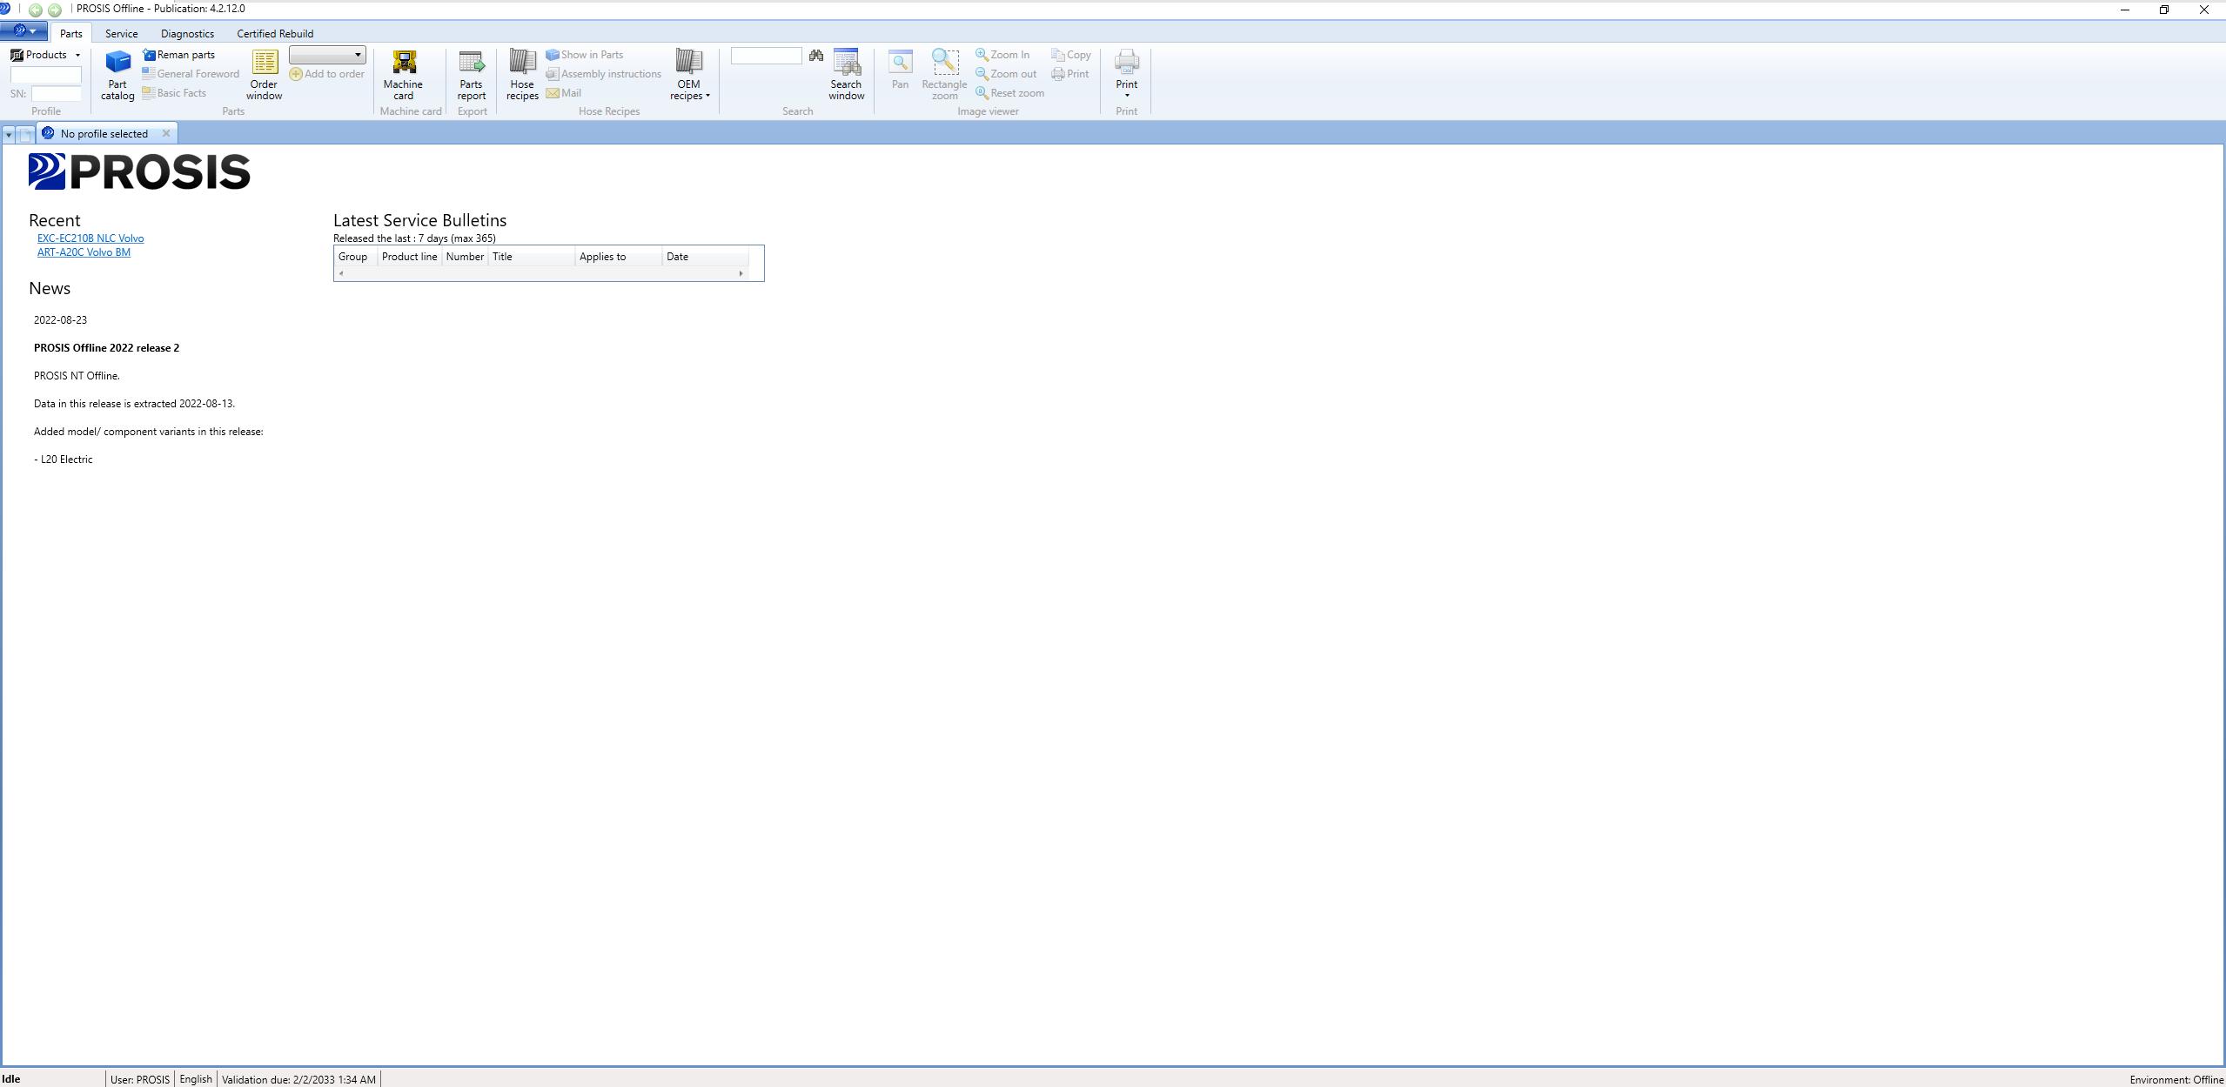The image size is (2226, 1087).
Task: Expand the order combo box in Parts group
Action: pyautogui.click(x=357, y=55)
